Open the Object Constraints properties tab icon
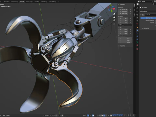The height and width of the screenshot is (117, 156). pos(137,39)
